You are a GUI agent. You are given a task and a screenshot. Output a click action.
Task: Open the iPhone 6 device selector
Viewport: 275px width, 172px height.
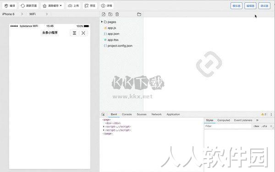tap(12, 14)
